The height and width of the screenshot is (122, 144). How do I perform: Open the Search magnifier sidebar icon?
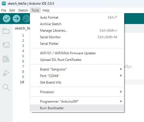click(6, 87)
